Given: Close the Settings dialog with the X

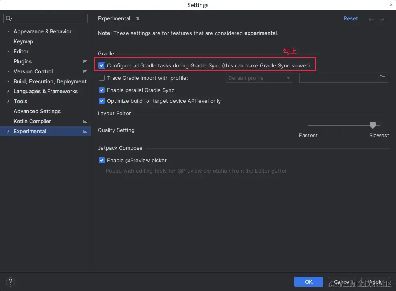Looking at the screenshot, I should click(391, 5).
